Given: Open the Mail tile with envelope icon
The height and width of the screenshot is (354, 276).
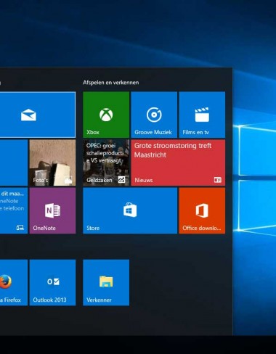Looking at the screenshot, I should click(x=37, y=115).
